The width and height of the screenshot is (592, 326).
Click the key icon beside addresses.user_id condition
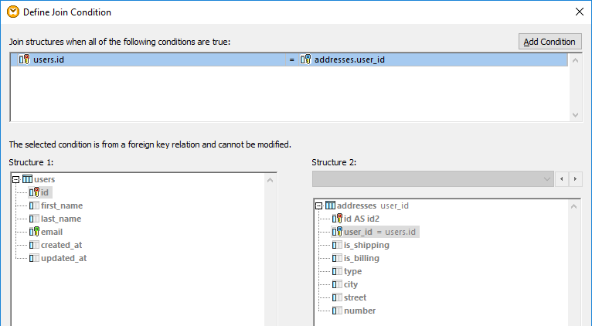coord(305,59)
